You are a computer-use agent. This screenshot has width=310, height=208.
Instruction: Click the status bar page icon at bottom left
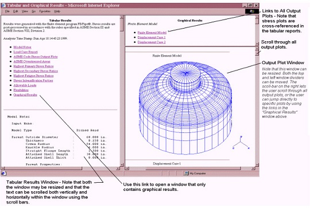point(4,174)
